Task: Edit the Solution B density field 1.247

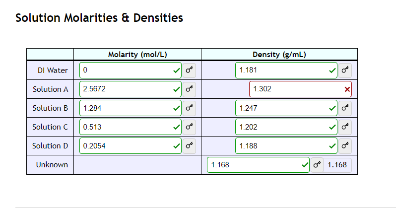Action: 286,108
